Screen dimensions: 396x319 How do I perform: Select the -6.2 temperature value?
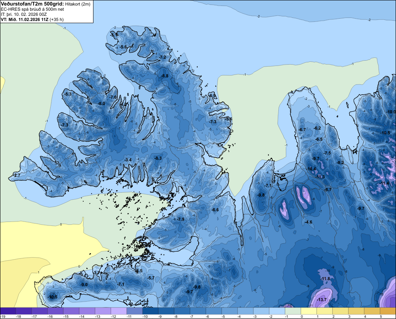click(x=317, y=128)
